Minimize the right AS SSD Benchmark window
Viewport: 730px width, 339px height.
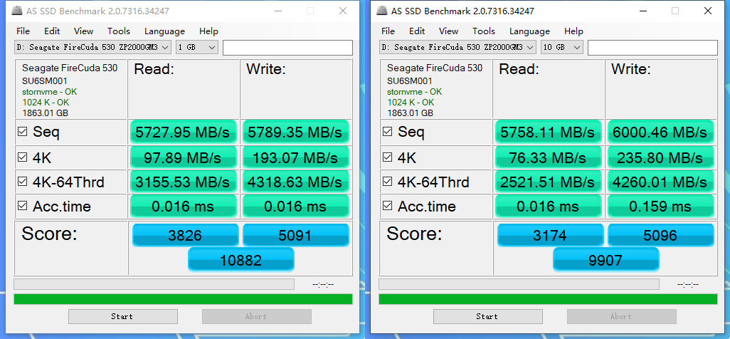642,11
